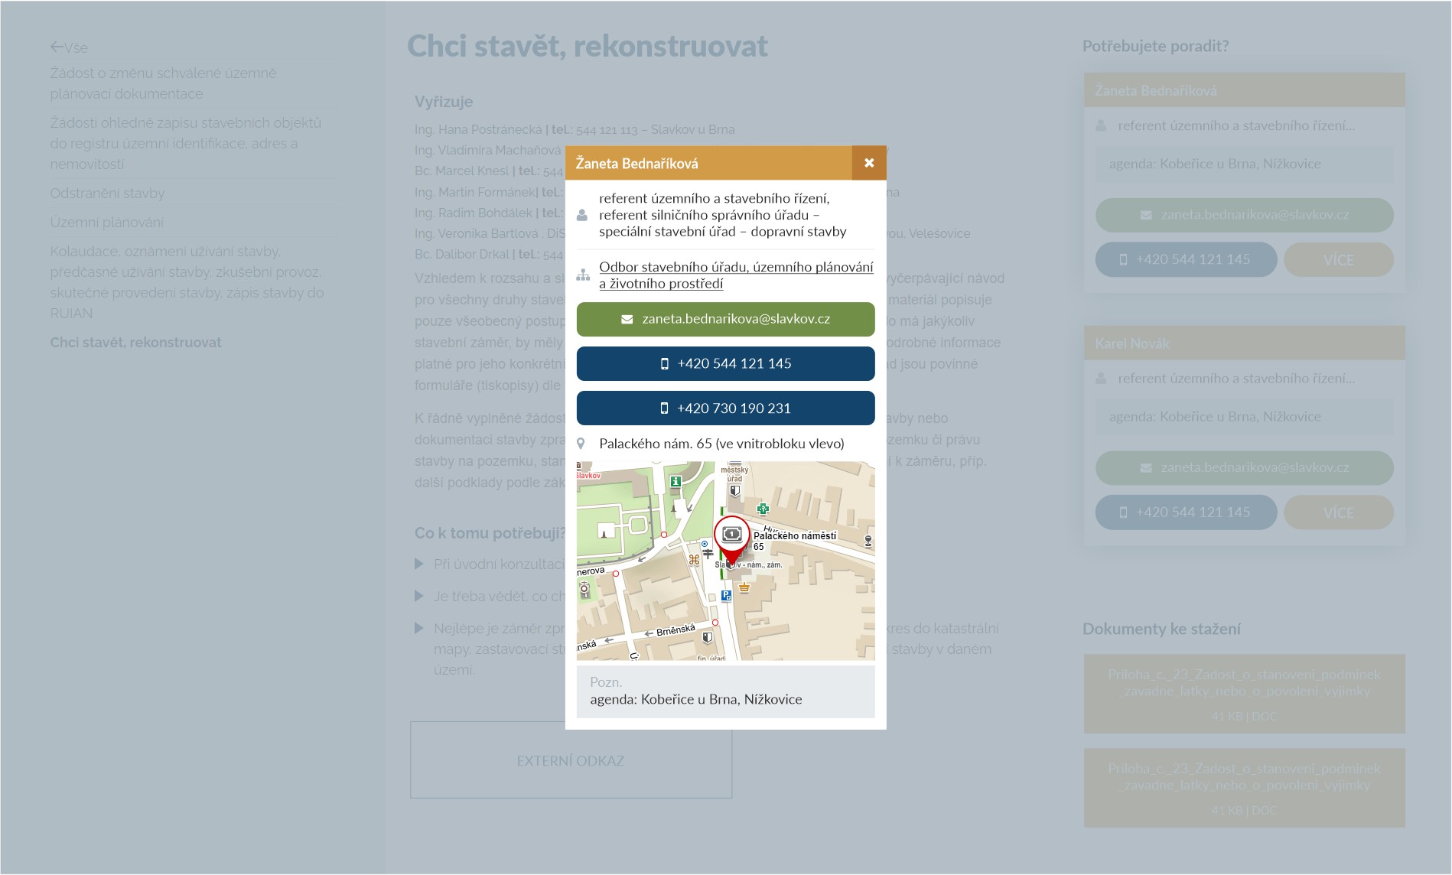Open Územní plánování menu item
The width and height of the screenshot is (1452, 875).
coord(106,223)
